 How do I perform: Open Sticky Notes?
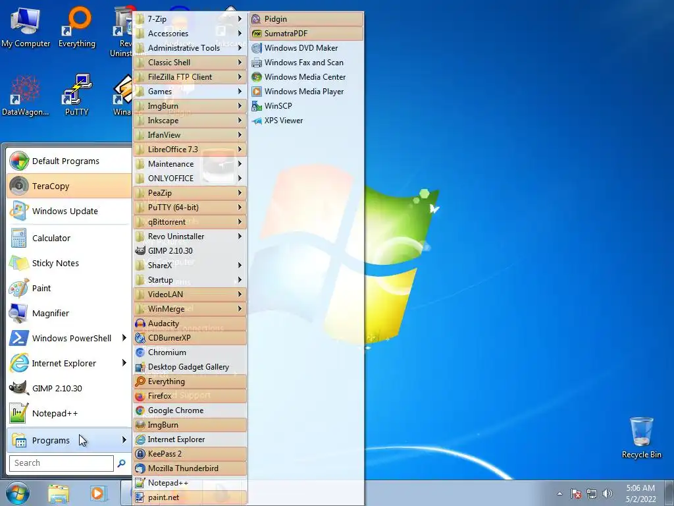[69, 263]
